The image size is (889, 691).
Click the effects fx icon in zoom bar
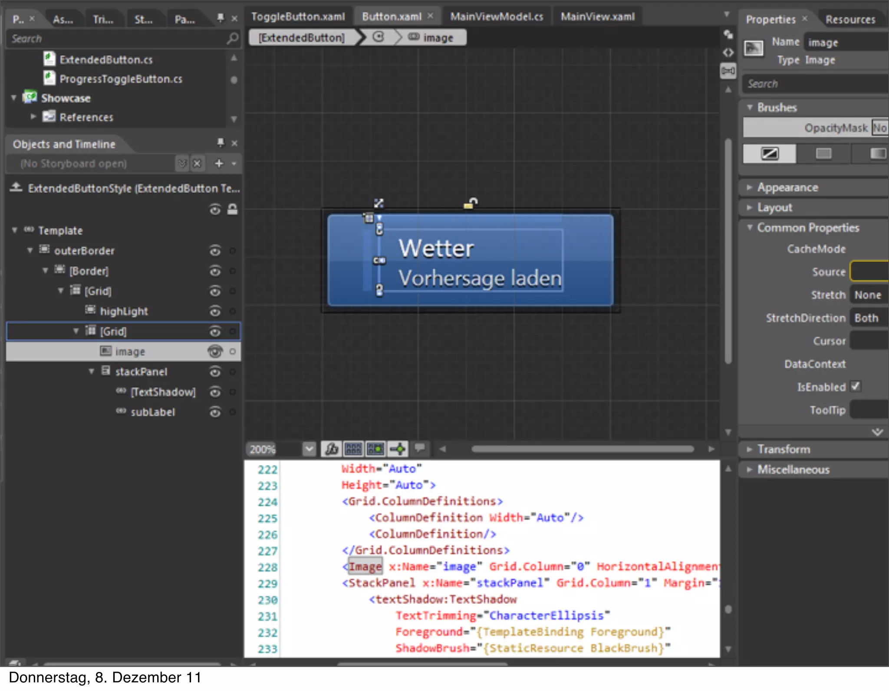point(332,449)
